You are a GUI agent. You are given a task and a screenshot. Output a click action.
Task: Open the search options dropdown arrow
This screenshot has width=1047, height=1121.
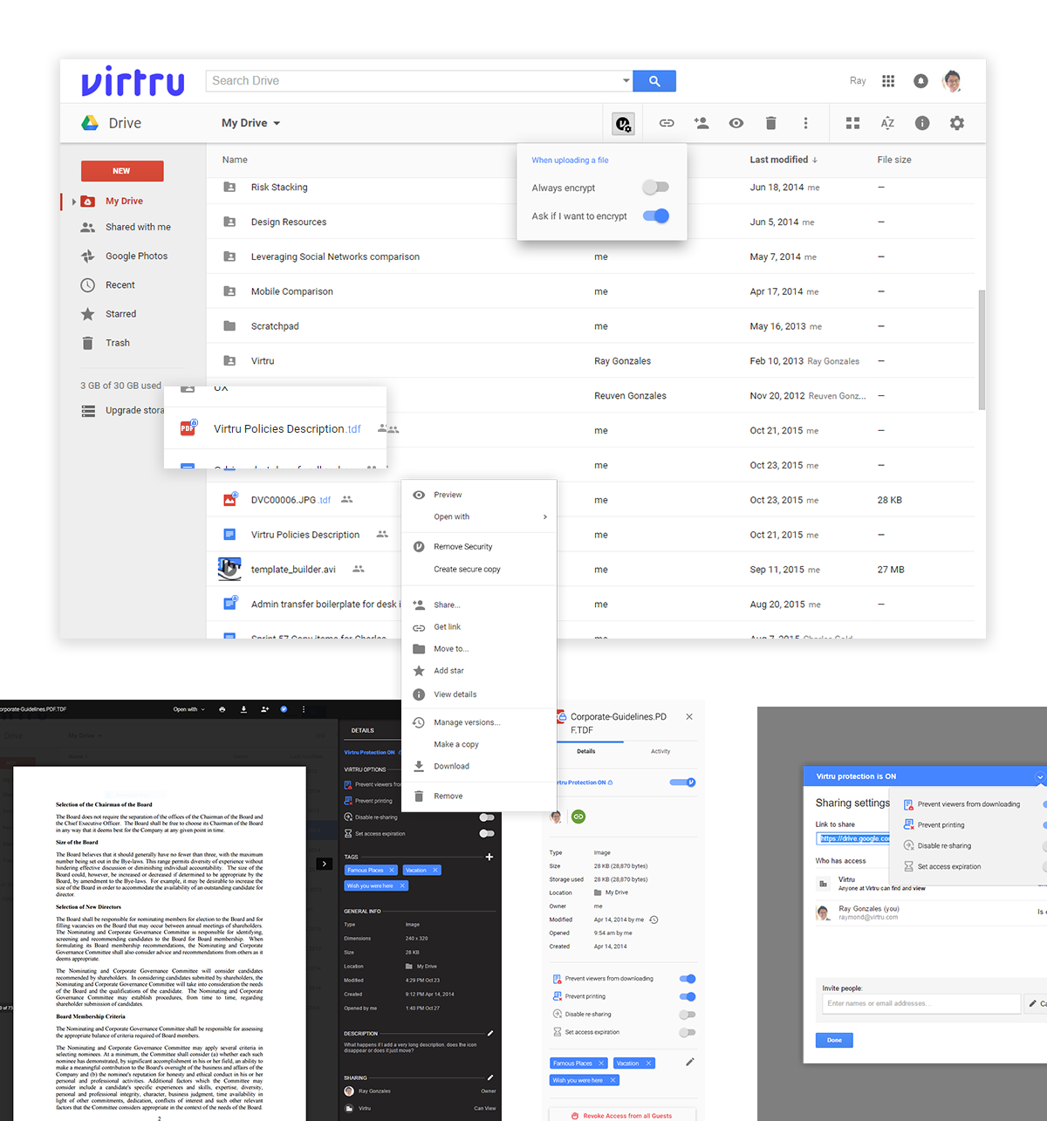(x=626, y=81)
